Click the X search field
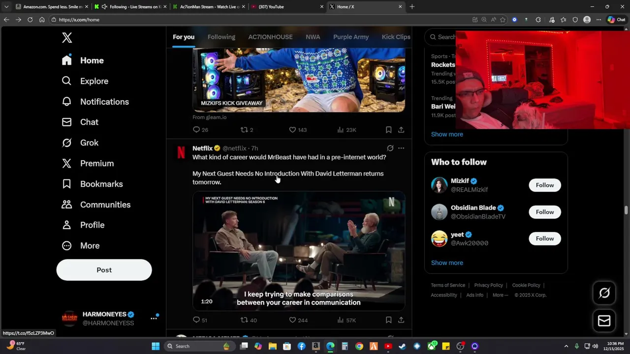Viewport: 630px width, 354px height. (x=441, y=37)
